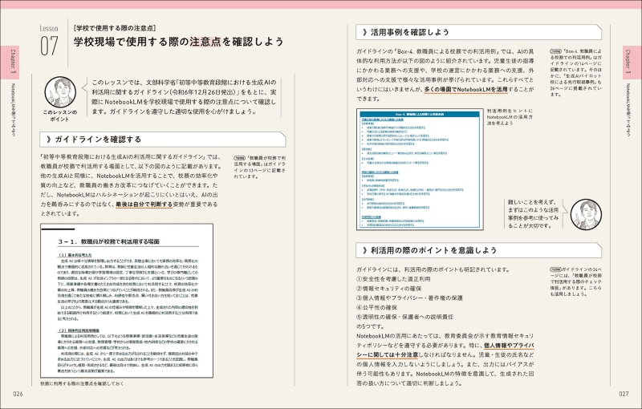Click the heading 学校現場で使用する際の注意点を確認しよう
Screen dimensions: 642x409
point(178,42)
